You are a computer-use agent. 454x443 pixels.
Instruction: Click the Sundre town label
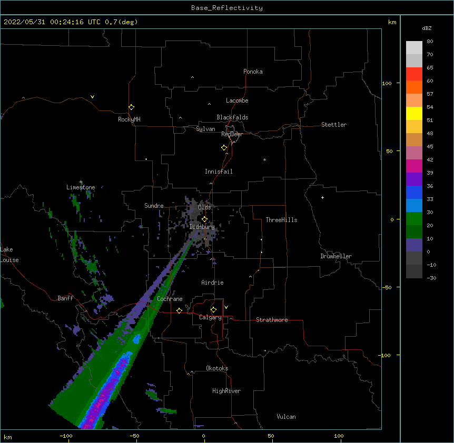[x=154, y=206]
